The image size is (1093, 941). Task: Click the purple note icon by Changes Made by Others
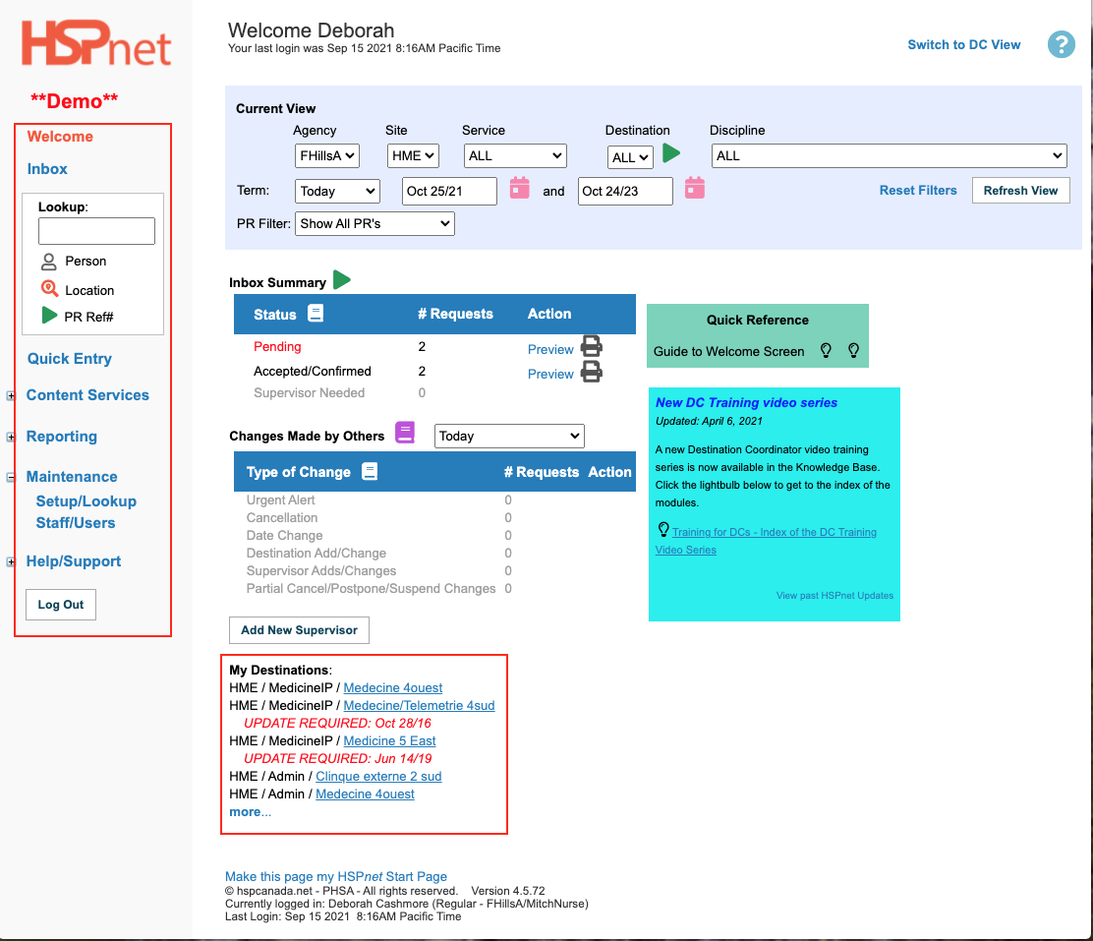click(x=405, y=433)
